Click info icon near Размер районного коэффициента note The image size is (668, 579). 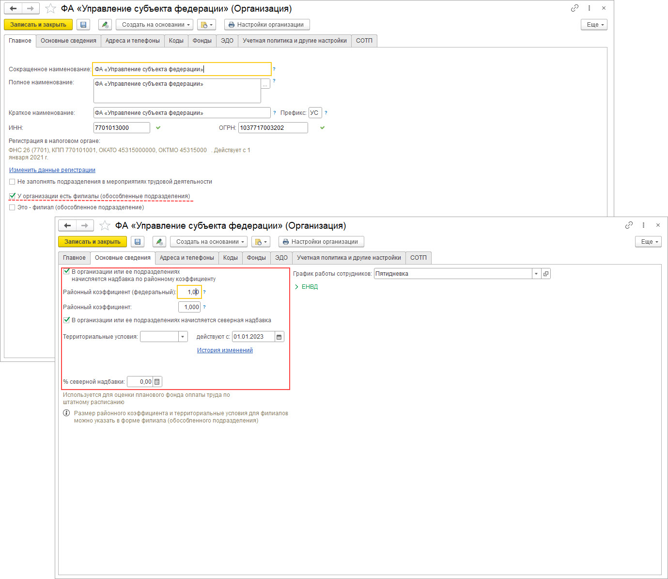[x=66, y=413]
